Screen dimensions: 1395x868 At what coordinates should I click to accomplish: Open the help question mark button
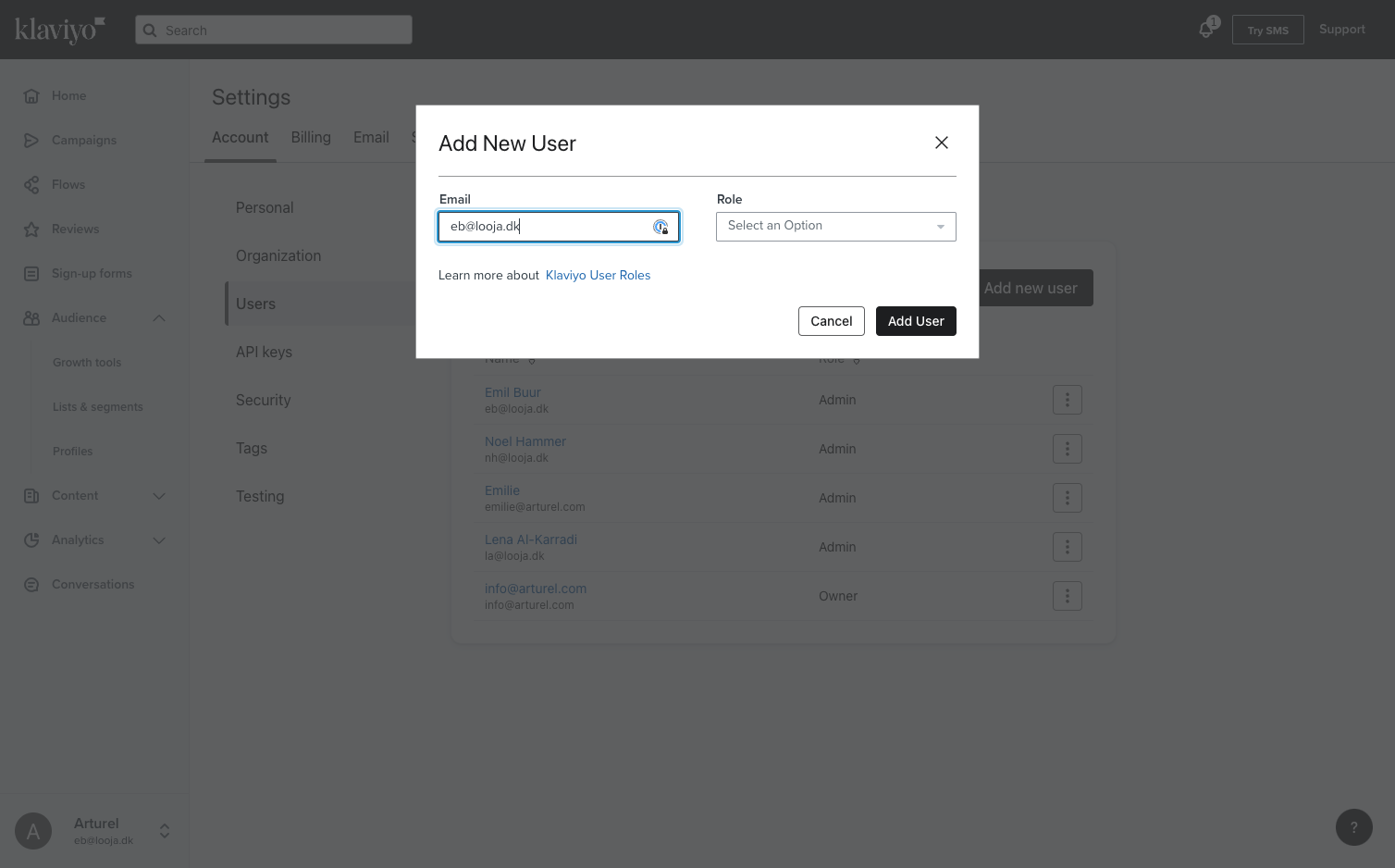[1354, 827]
